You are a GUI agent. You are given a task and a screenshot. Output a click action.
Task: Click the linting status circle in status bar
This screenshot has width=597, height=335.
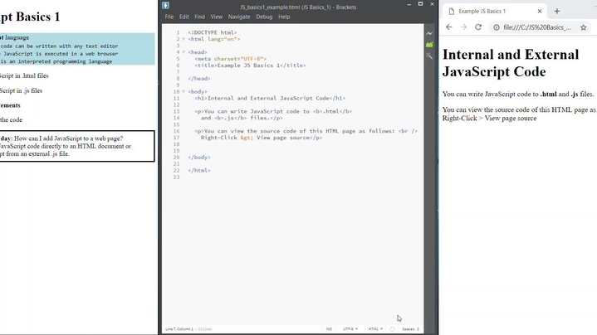coord(392,329)
